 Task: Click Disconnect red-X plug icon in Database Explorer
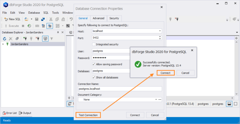coord(37,39)
